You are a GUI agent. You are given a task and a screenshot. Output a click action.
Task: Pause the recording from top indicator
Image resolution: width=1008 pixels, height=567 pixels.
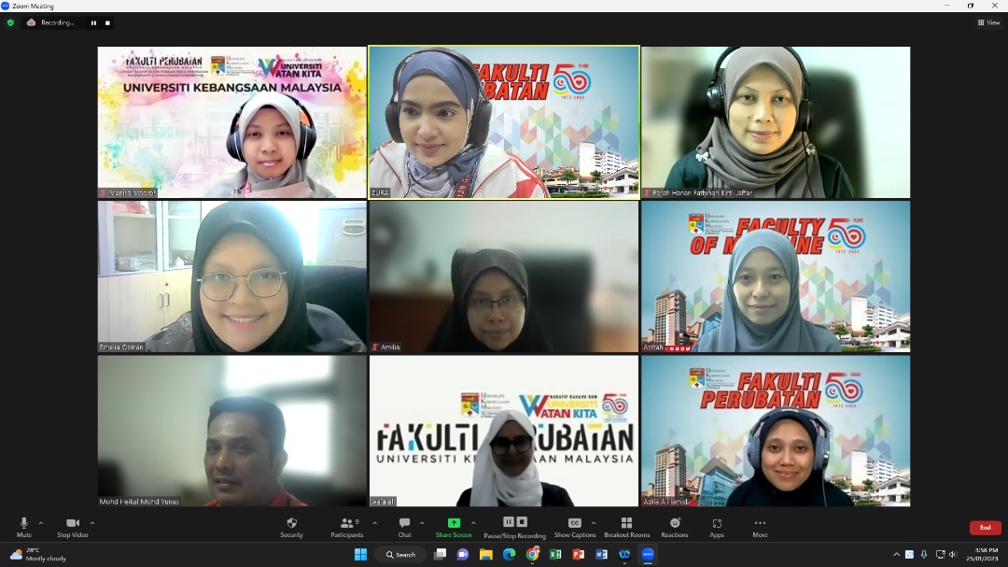92,22
